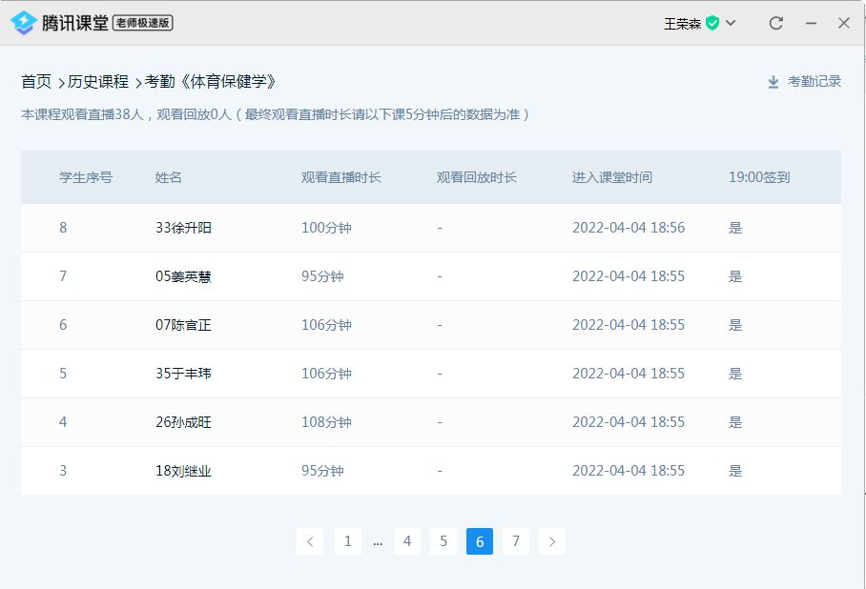
Task: Navigate to 首页 in breadcrumb
Action: tap(36, 82)
